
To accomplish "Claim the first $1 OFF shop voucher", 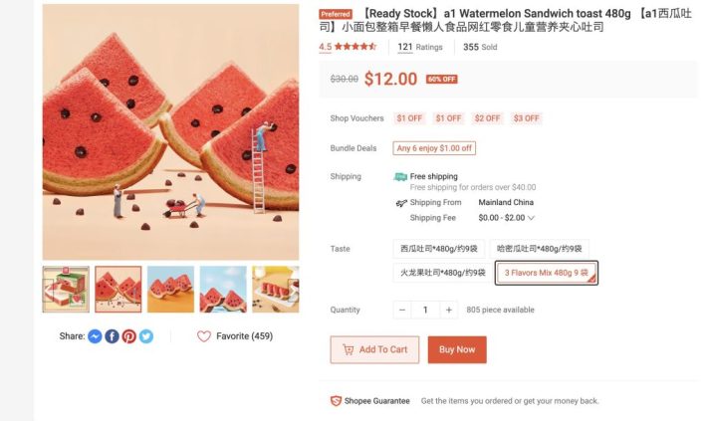I will click(409, 118).
